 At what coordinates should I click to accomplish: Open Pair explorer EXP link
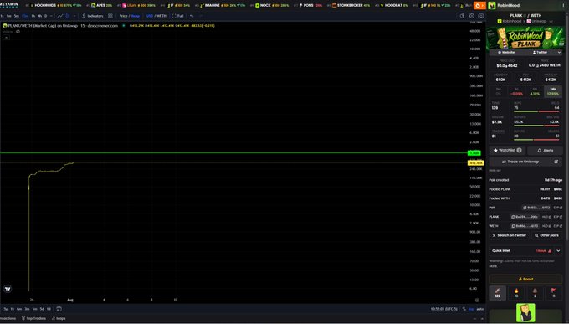click(558, 208)
